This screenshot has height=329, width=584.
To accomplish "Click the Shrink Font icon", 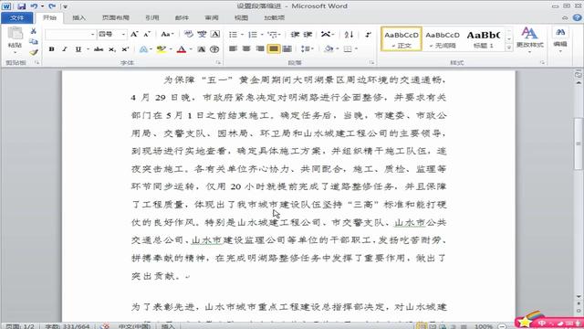I will 147,35.
